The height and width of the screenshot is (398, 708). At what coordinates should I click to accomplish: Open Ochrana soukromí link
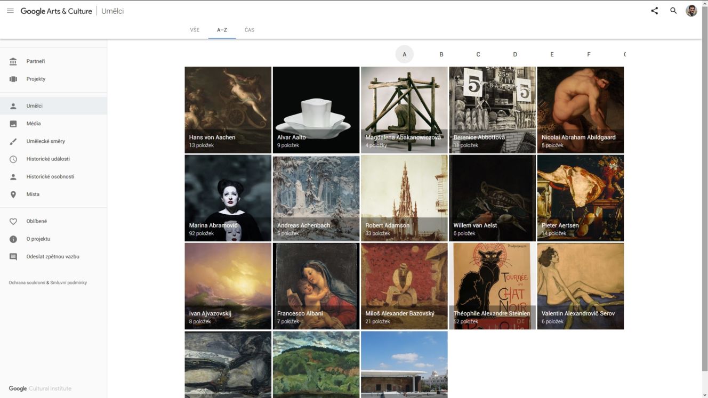27,283
